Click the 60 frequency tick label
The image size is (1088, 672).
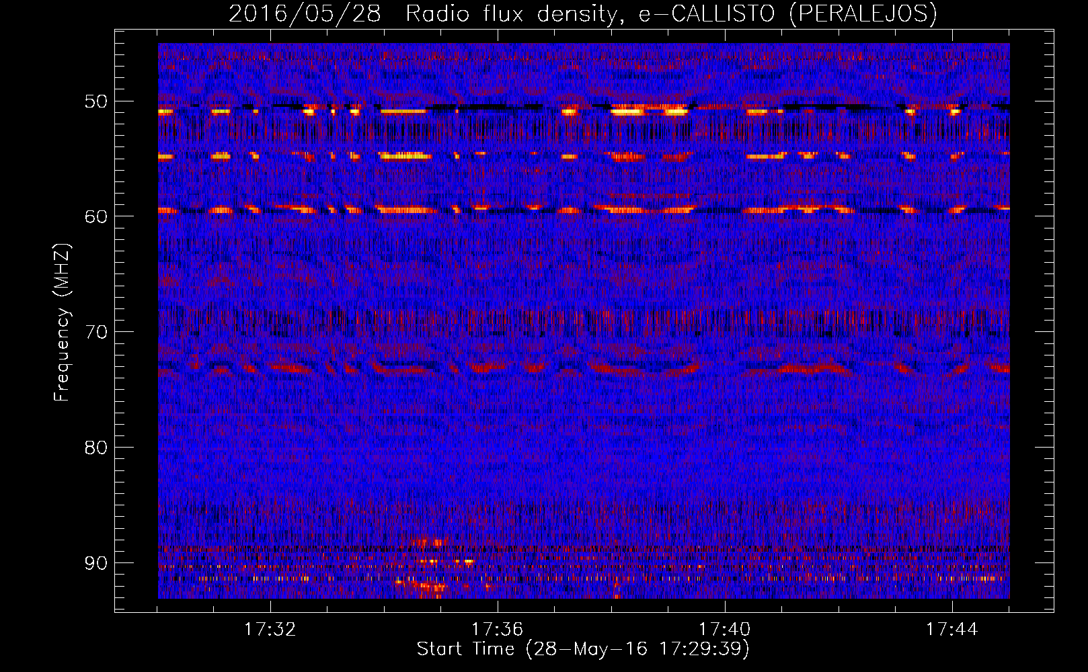click(95, 216)
